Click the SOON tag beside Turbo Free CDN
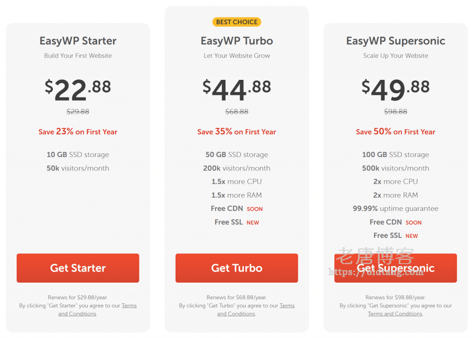473x338 pixels. tap(255, 209)
